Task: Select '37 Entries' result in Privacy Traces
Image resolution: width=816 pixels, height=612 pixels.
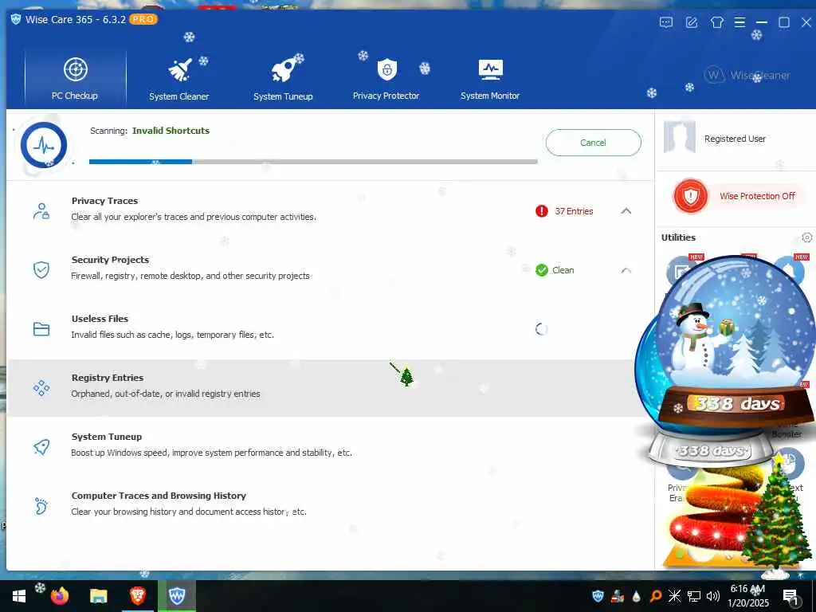Action: pos(574,211)
